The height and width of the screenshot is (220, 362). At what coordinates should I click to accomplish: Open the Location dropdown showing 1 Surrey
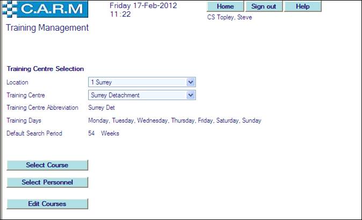pyautogui.click(x=142, y=82)
